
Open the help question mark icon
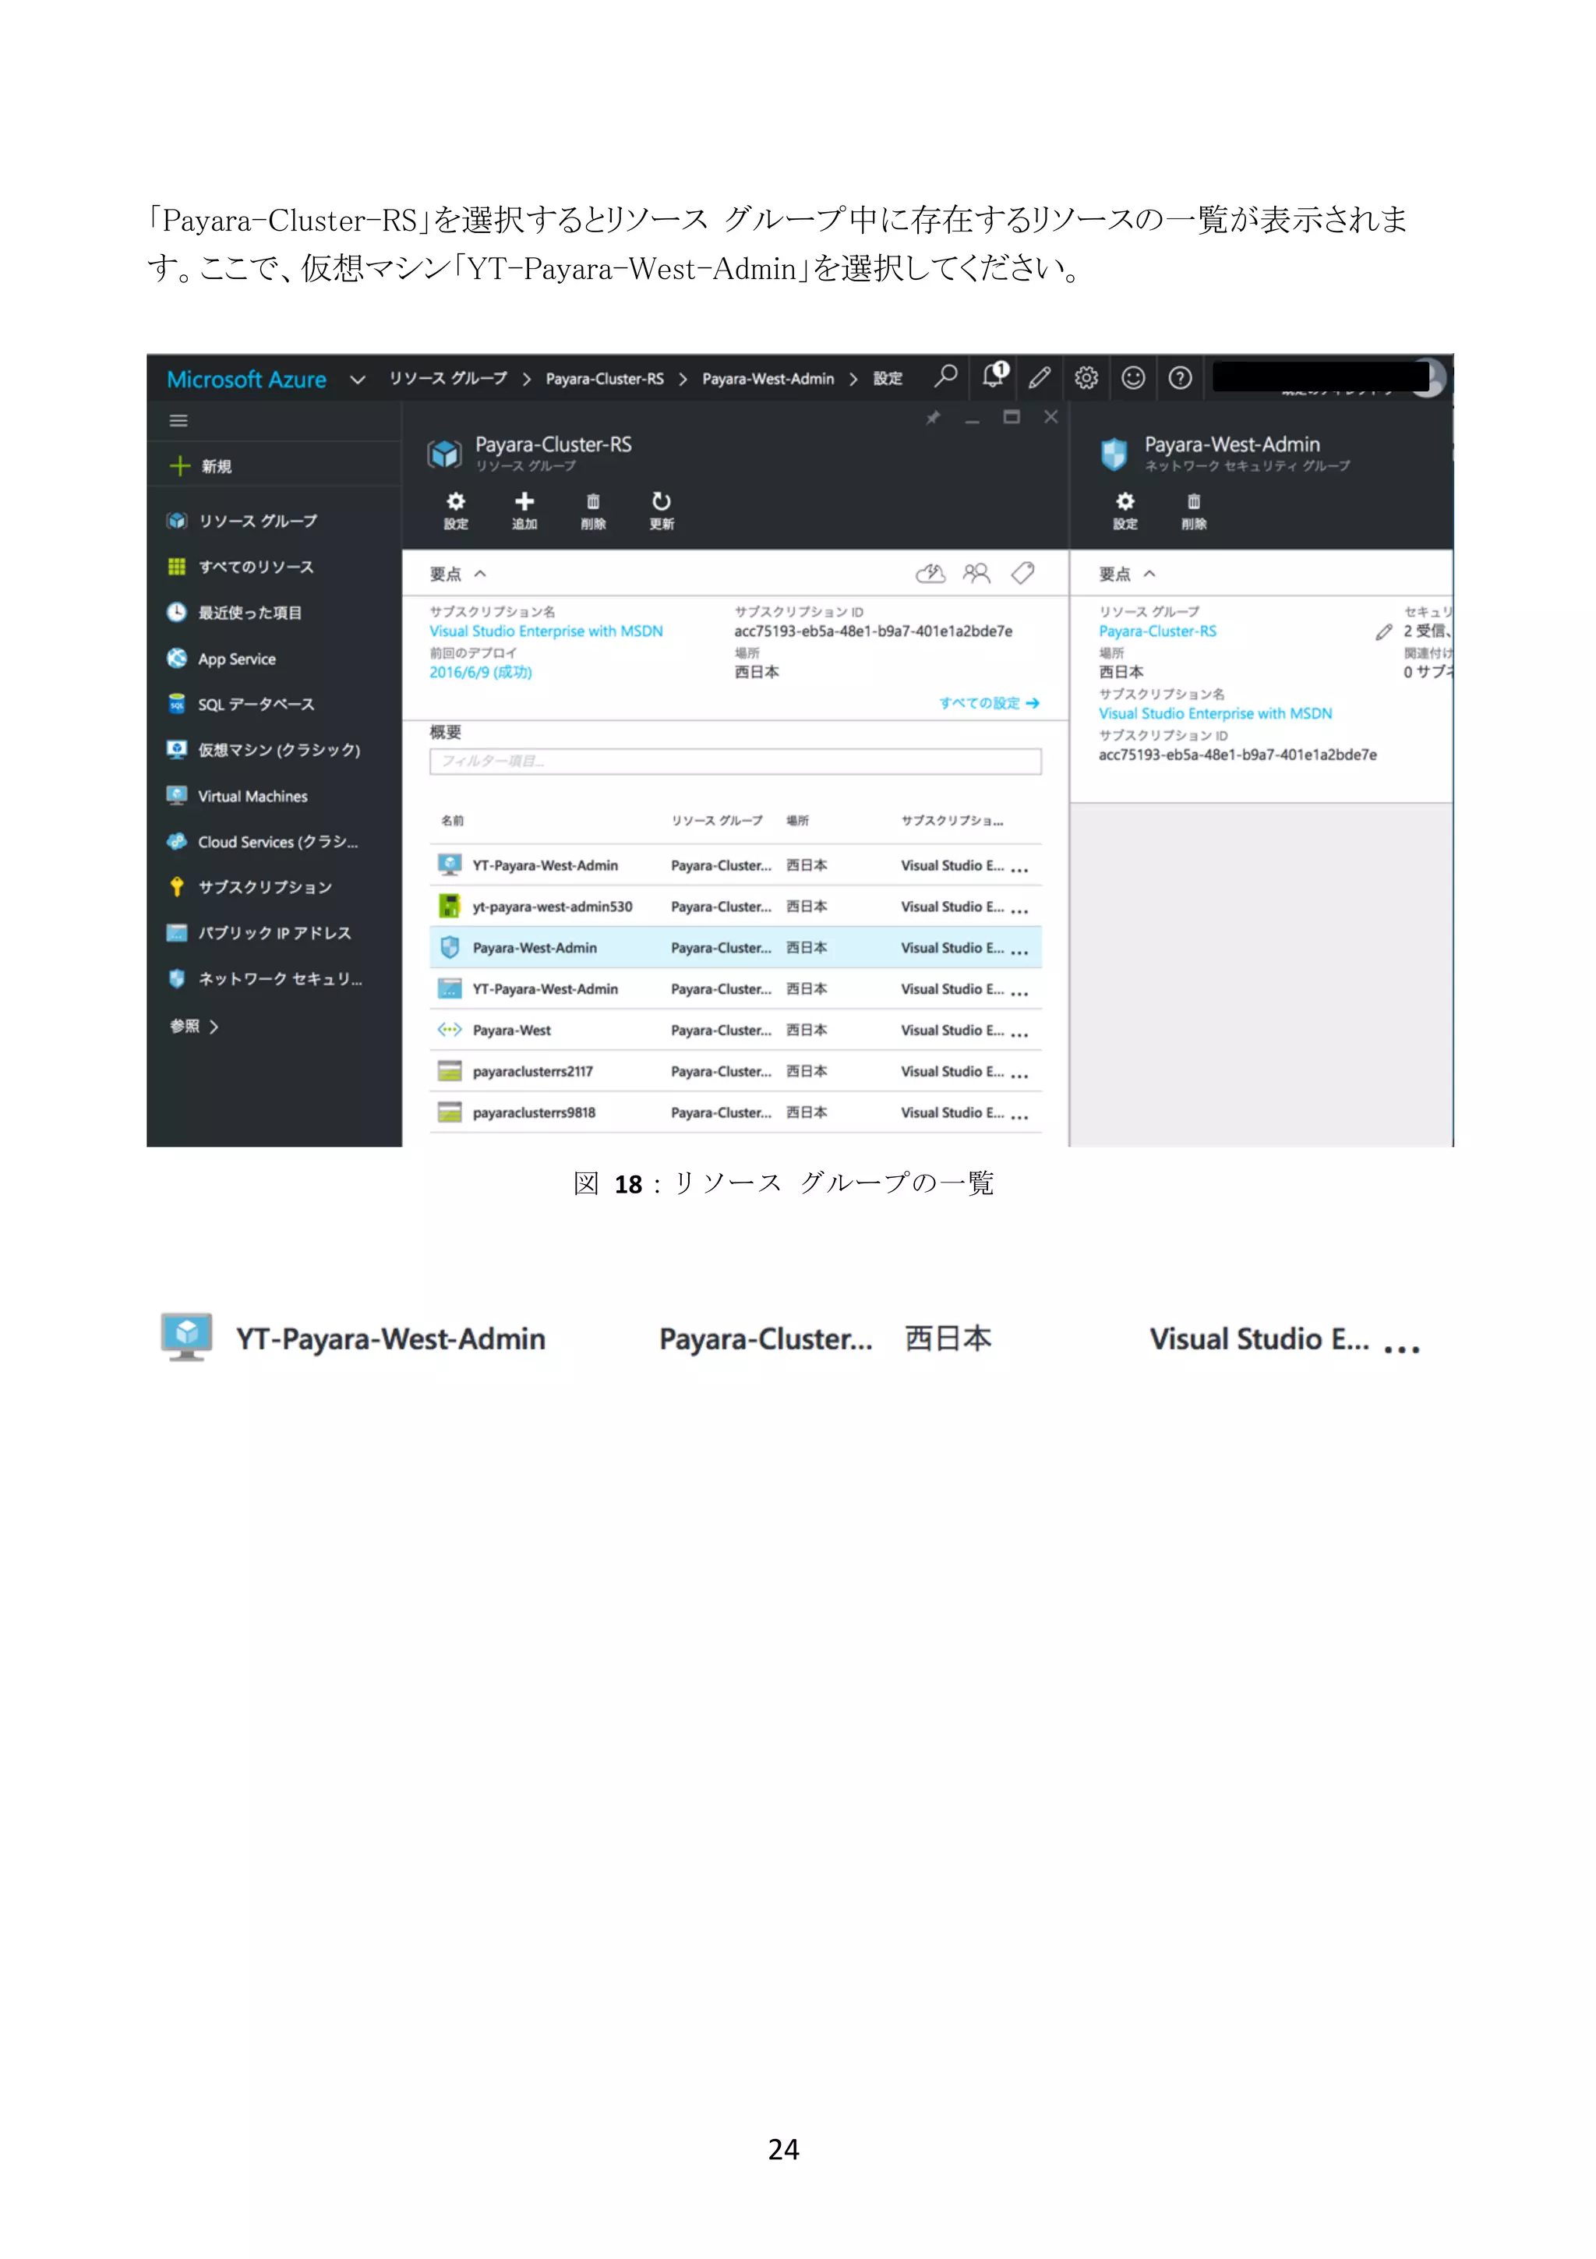[1180, 378]
